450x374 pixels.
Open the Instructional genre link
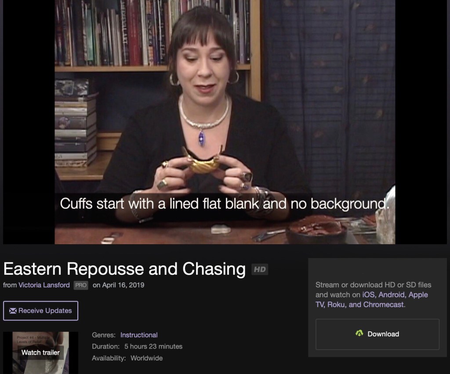139,335
